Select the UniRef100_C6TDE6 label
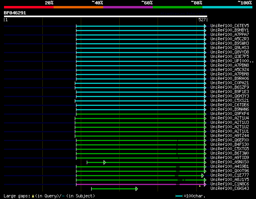 pyautogui.click(x=230, y=105)
